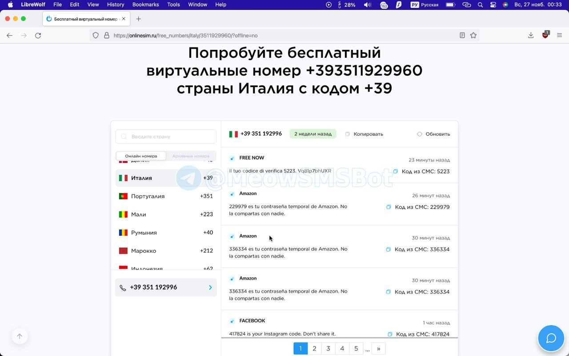Open the Tools menu
The width and height of the screenshot is (569, 356).
point(173,4)
